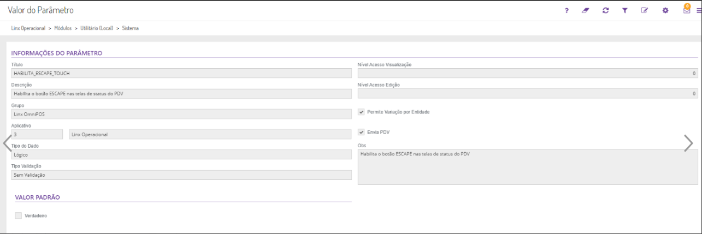Click the Linx Operacional breadcrumb
The image size is (702, 234).
pyautogui.click(x=28, y=28)
